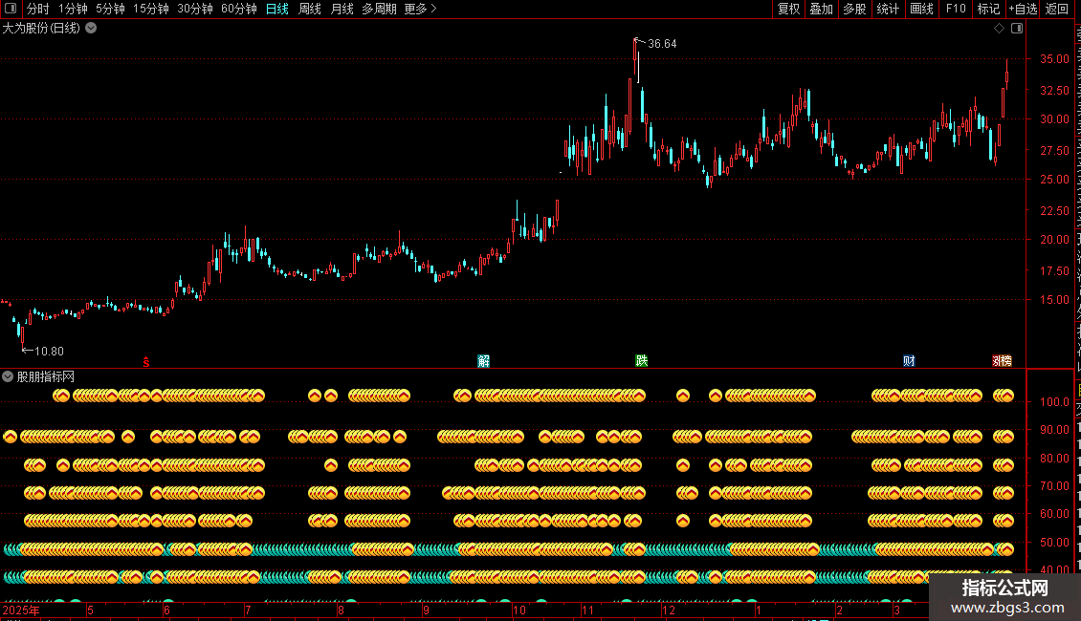Click the 返回 back button
This screenshot has width=1081, height=621.
click(1056, 9)
